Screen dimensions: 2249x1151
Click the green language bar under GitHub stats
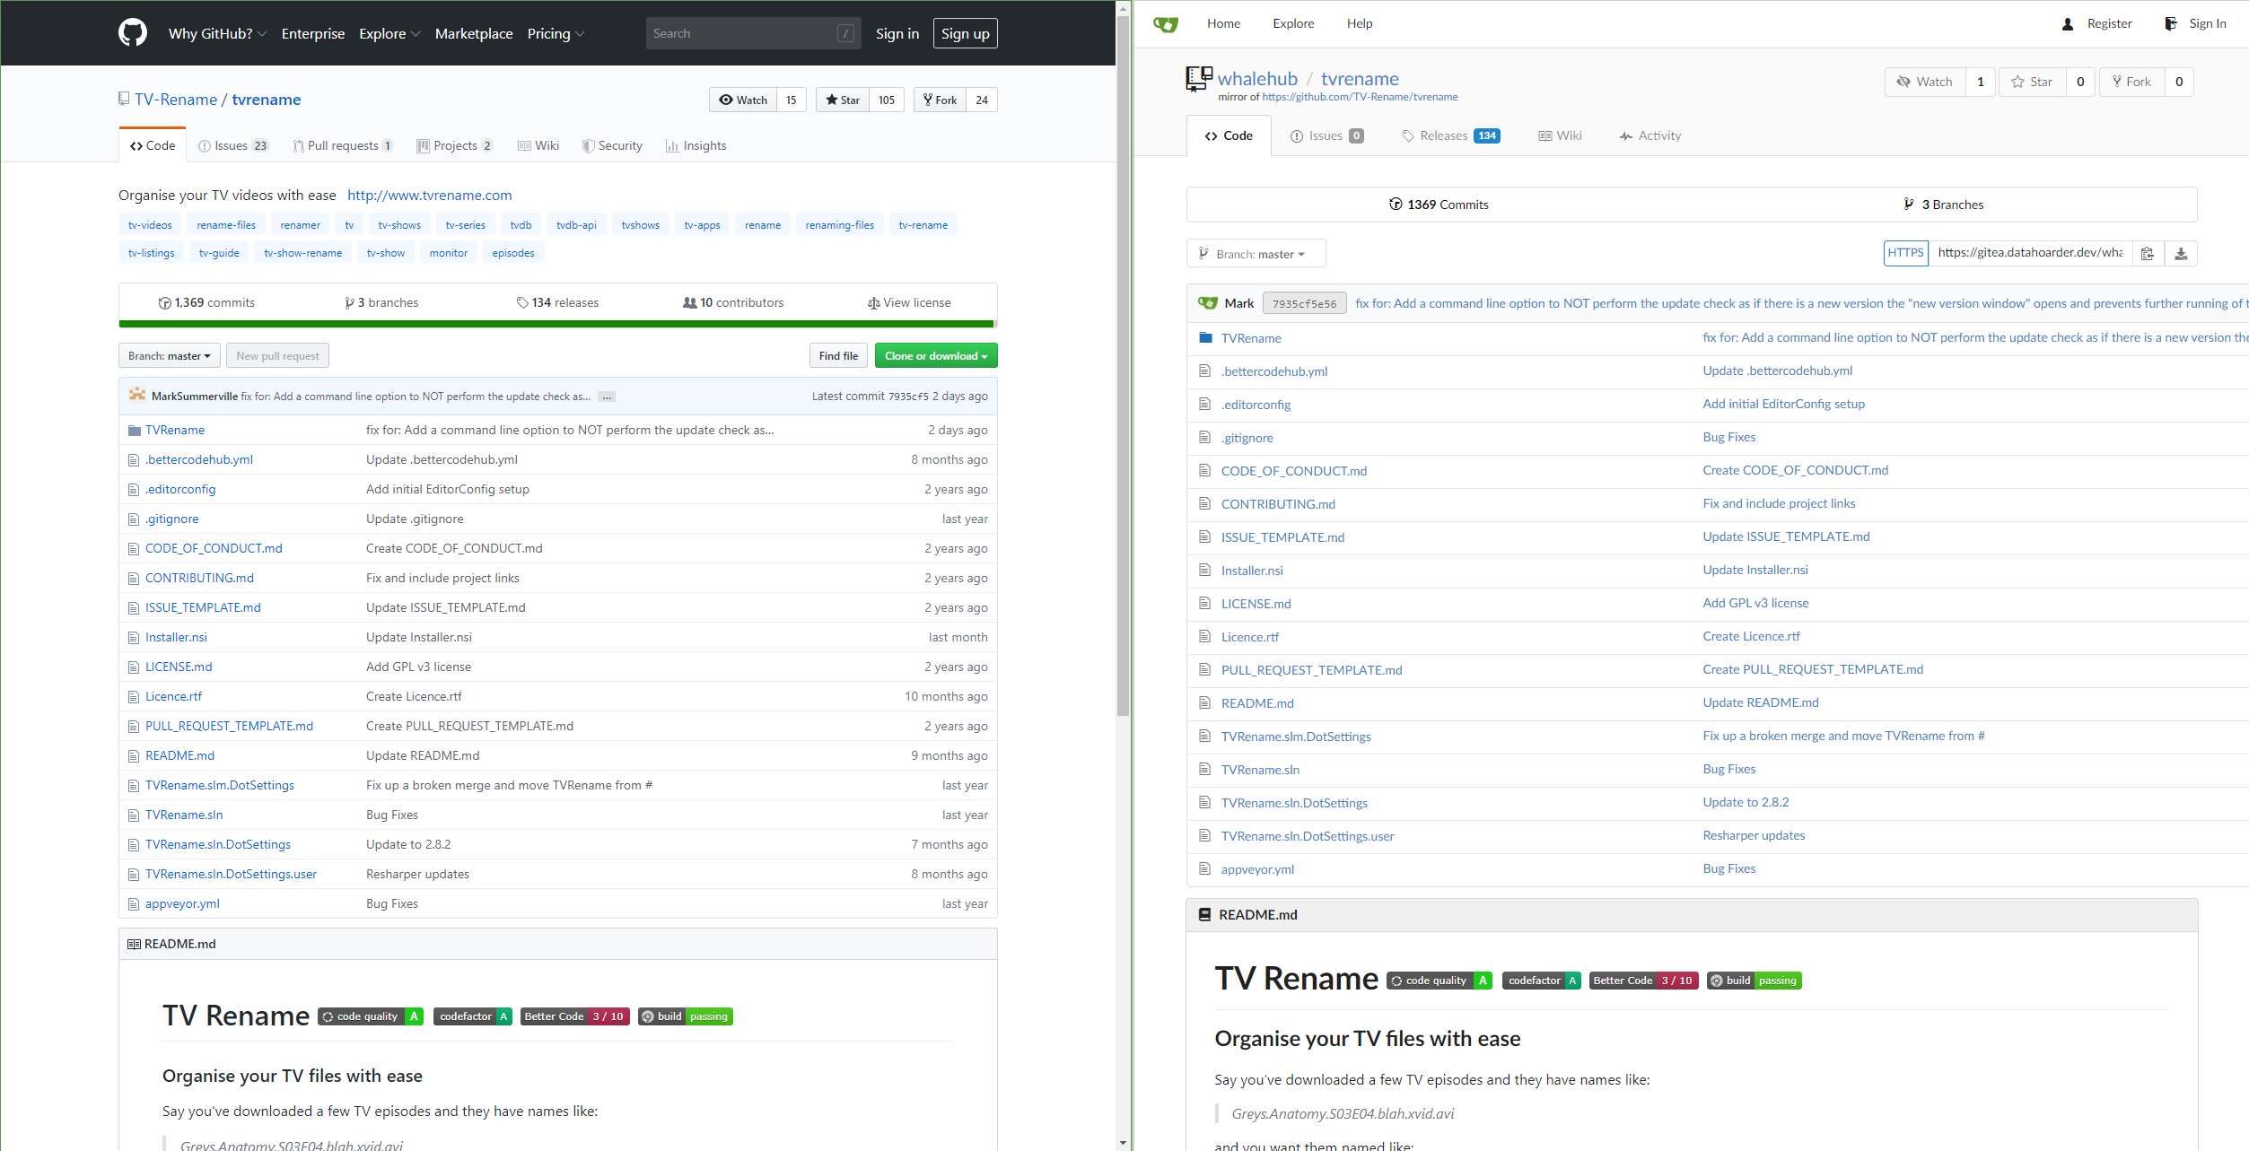(556, 324)
